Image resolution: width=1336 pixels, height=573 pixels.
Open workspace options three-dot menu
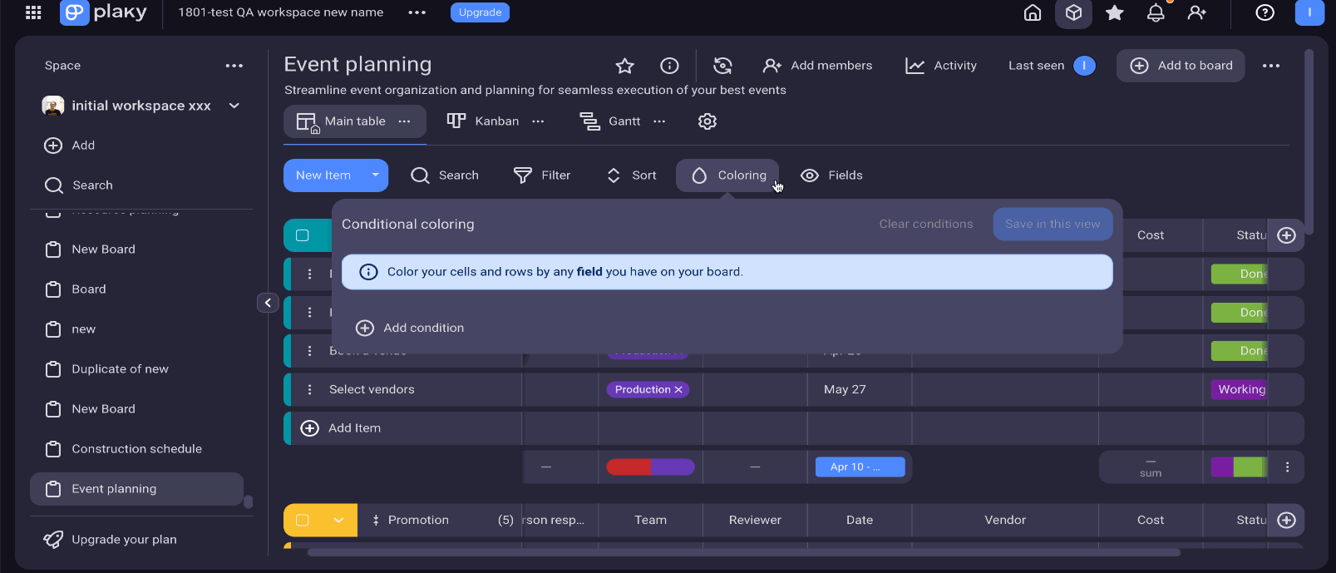[417, 12]
